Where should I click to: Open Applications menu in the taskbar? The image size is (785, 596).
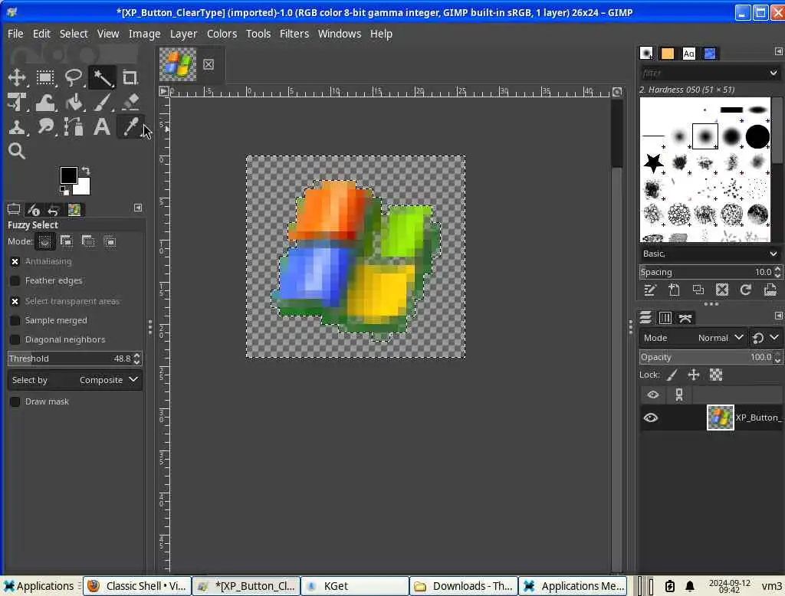[x=38, y=586]
